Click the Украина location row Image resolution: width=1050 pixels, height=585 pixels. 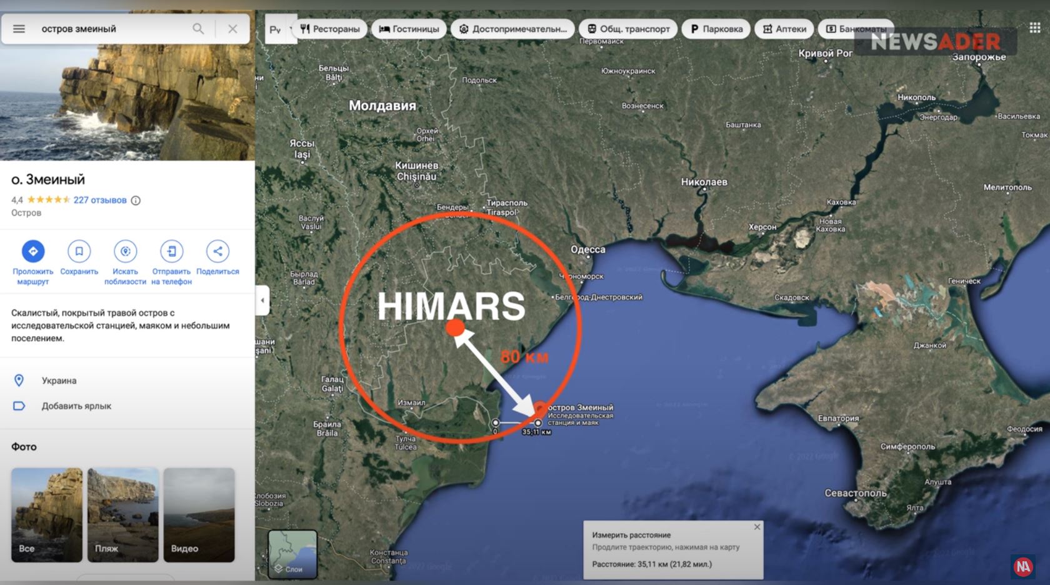(127, 381)
